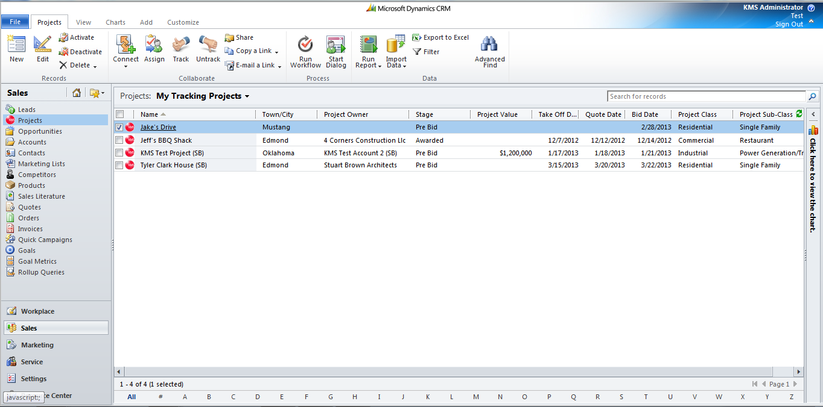Open the help question mark icon
Viewport: 823px width, 407px height.
pos(811,8)
